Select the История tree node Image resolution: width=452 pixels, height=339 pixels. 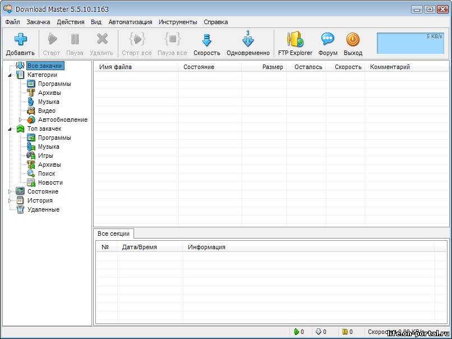[x=40, y=200]
